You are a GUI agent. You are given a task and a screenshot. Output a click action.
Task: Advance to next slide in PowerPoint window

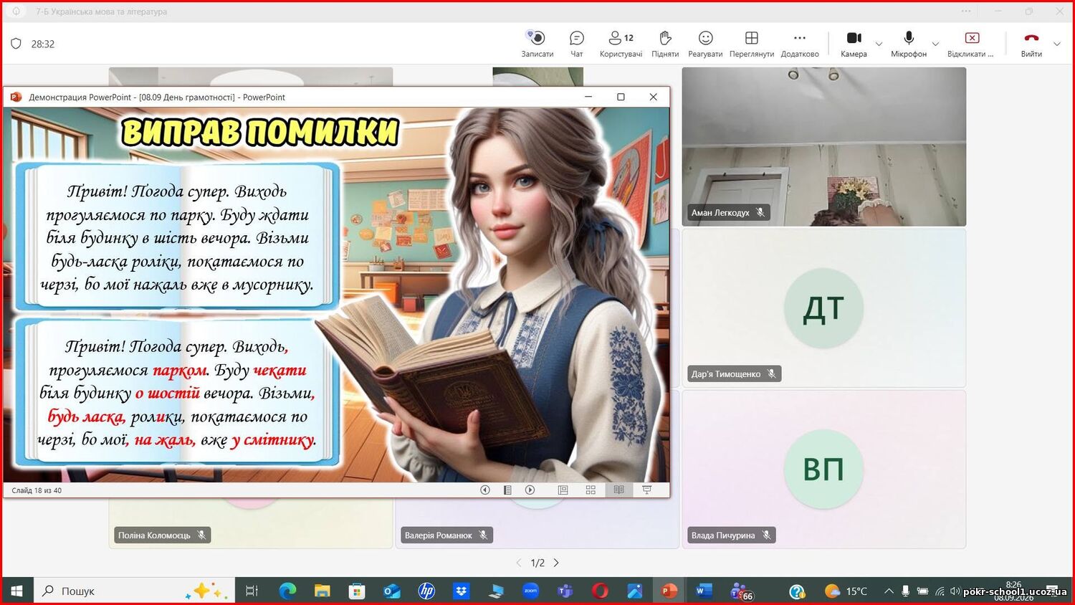click(530, 490)
